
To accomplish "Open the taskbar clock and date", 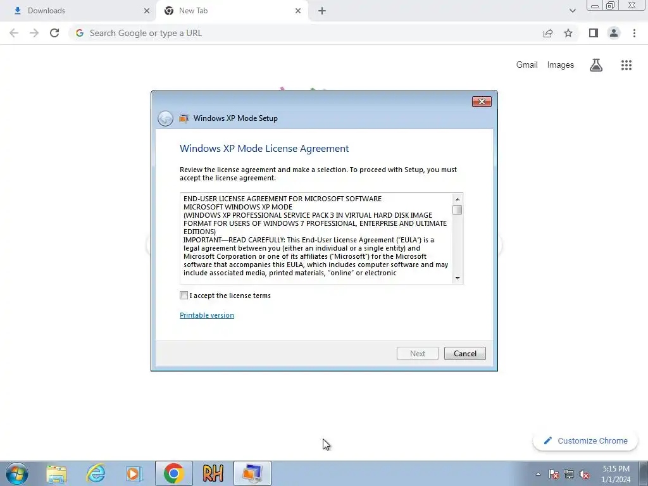I will click(616, 474).
